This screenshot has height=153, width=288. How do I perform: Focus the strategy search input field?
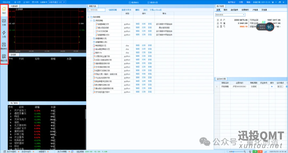pyautogui.click(x=96, y=10)
